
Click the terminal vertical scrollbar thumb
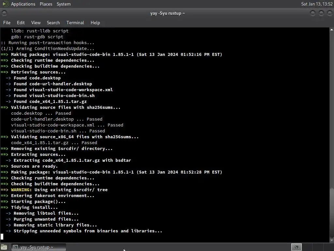click(x=332, y=212)
